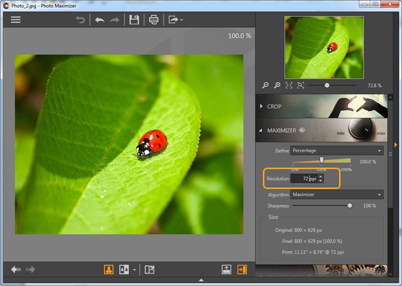
Task: Click the revert to original icon
Action: pyautogui.click(x=80, y=20)
